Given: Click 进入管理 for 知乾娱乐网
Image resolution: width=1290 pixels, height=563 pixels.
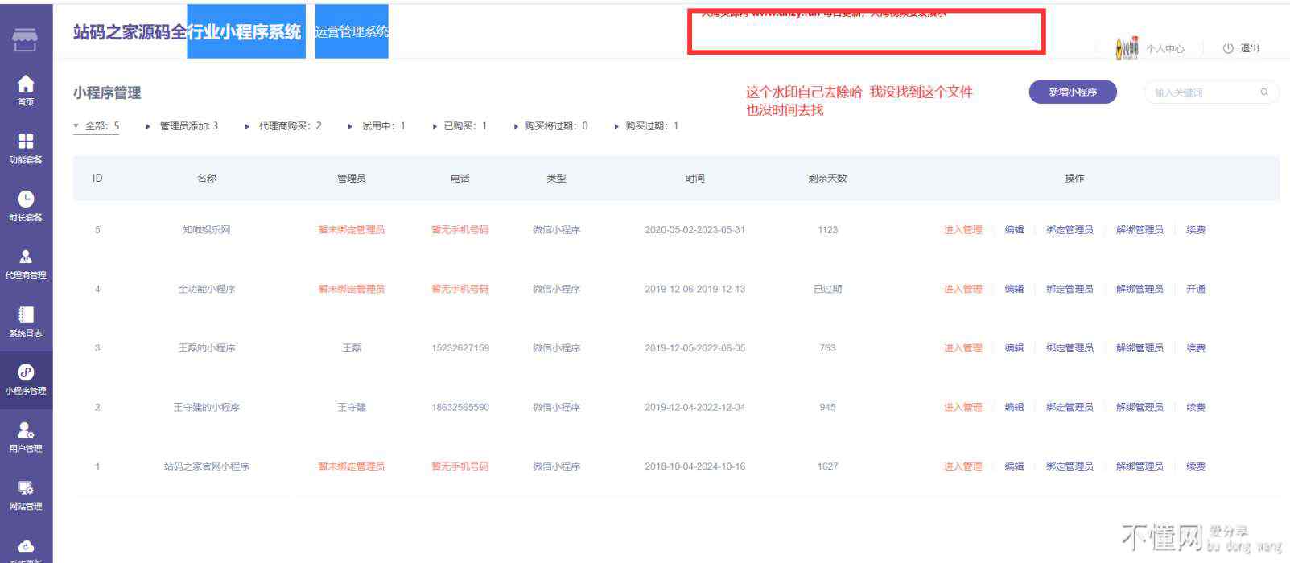Looking at the screenshot, I should 963,230.
